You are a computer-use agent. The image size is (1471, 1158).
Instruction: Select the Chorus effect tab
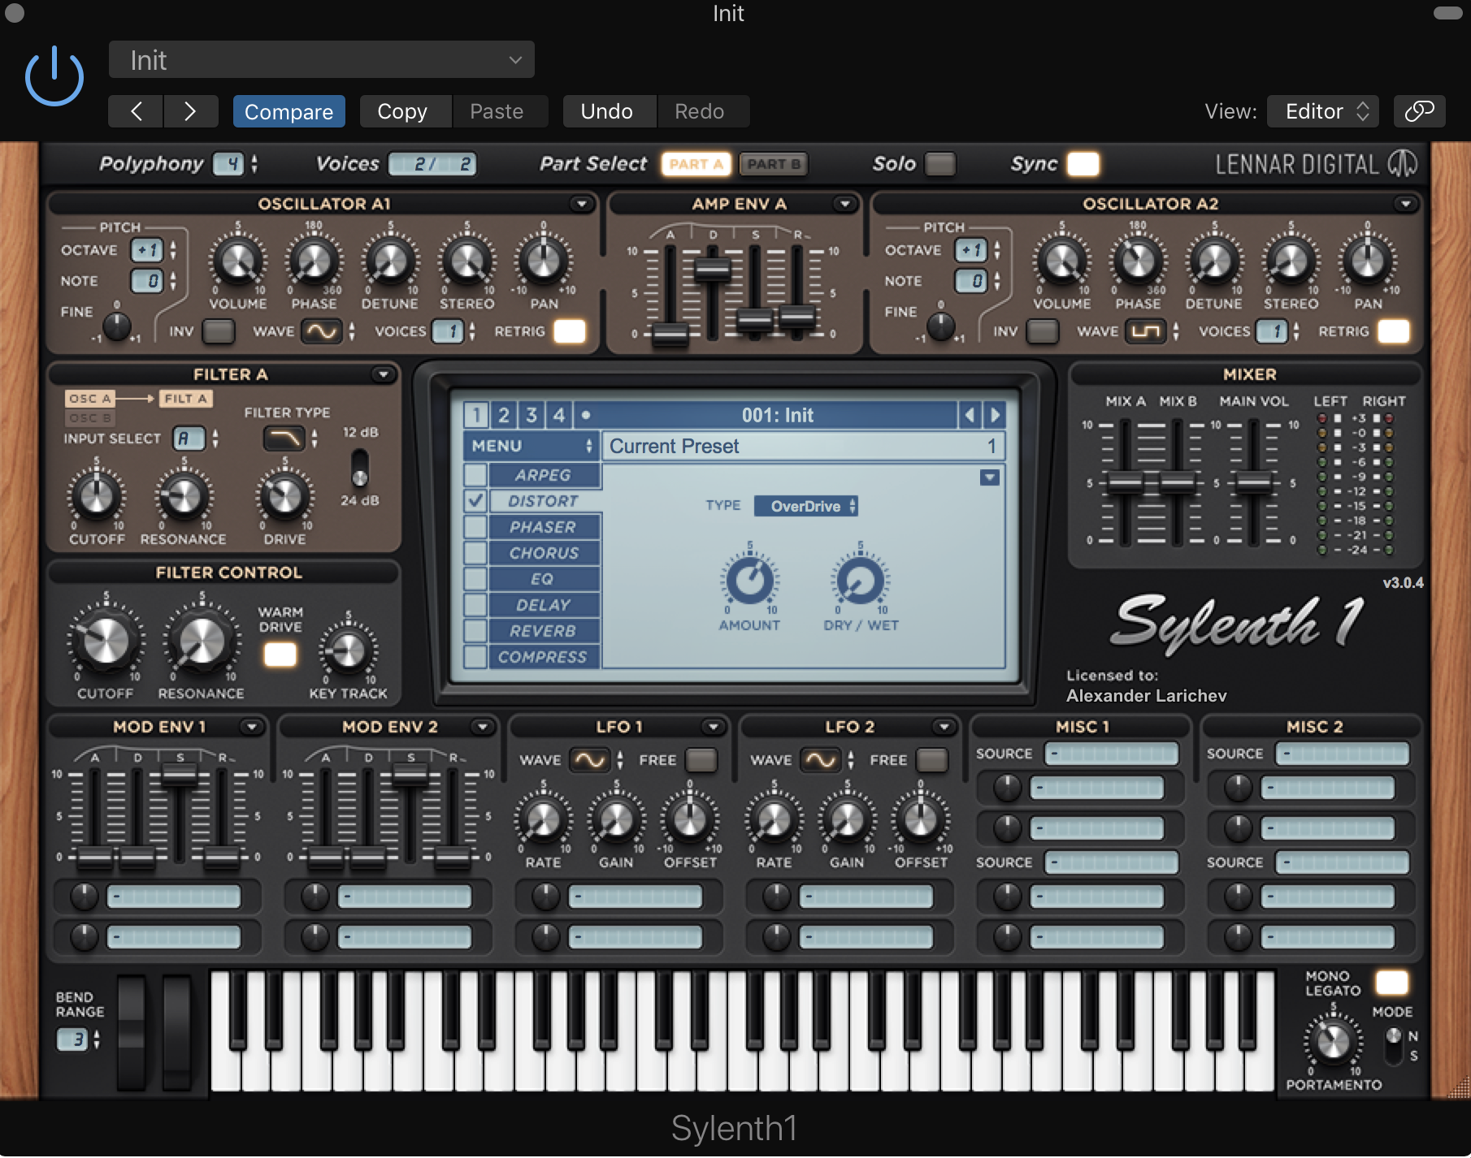[544, 553]
